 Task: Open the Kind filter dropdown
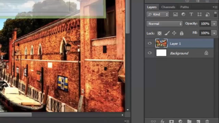click(158, 14)
